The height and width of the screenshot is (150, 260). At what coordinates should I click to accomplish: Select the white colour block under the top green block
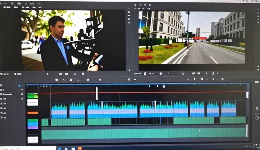[32, 102]
